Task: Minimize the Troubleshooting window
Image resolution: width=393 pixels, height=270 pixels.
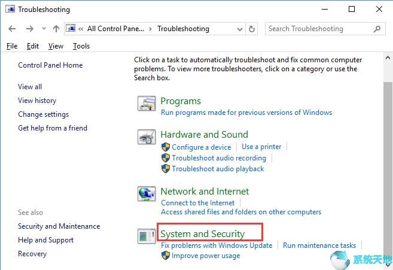Action: (x=325, y=10)
